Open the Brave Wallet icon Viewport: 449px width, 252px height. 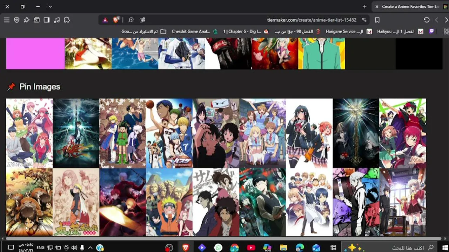pos(36,20)
